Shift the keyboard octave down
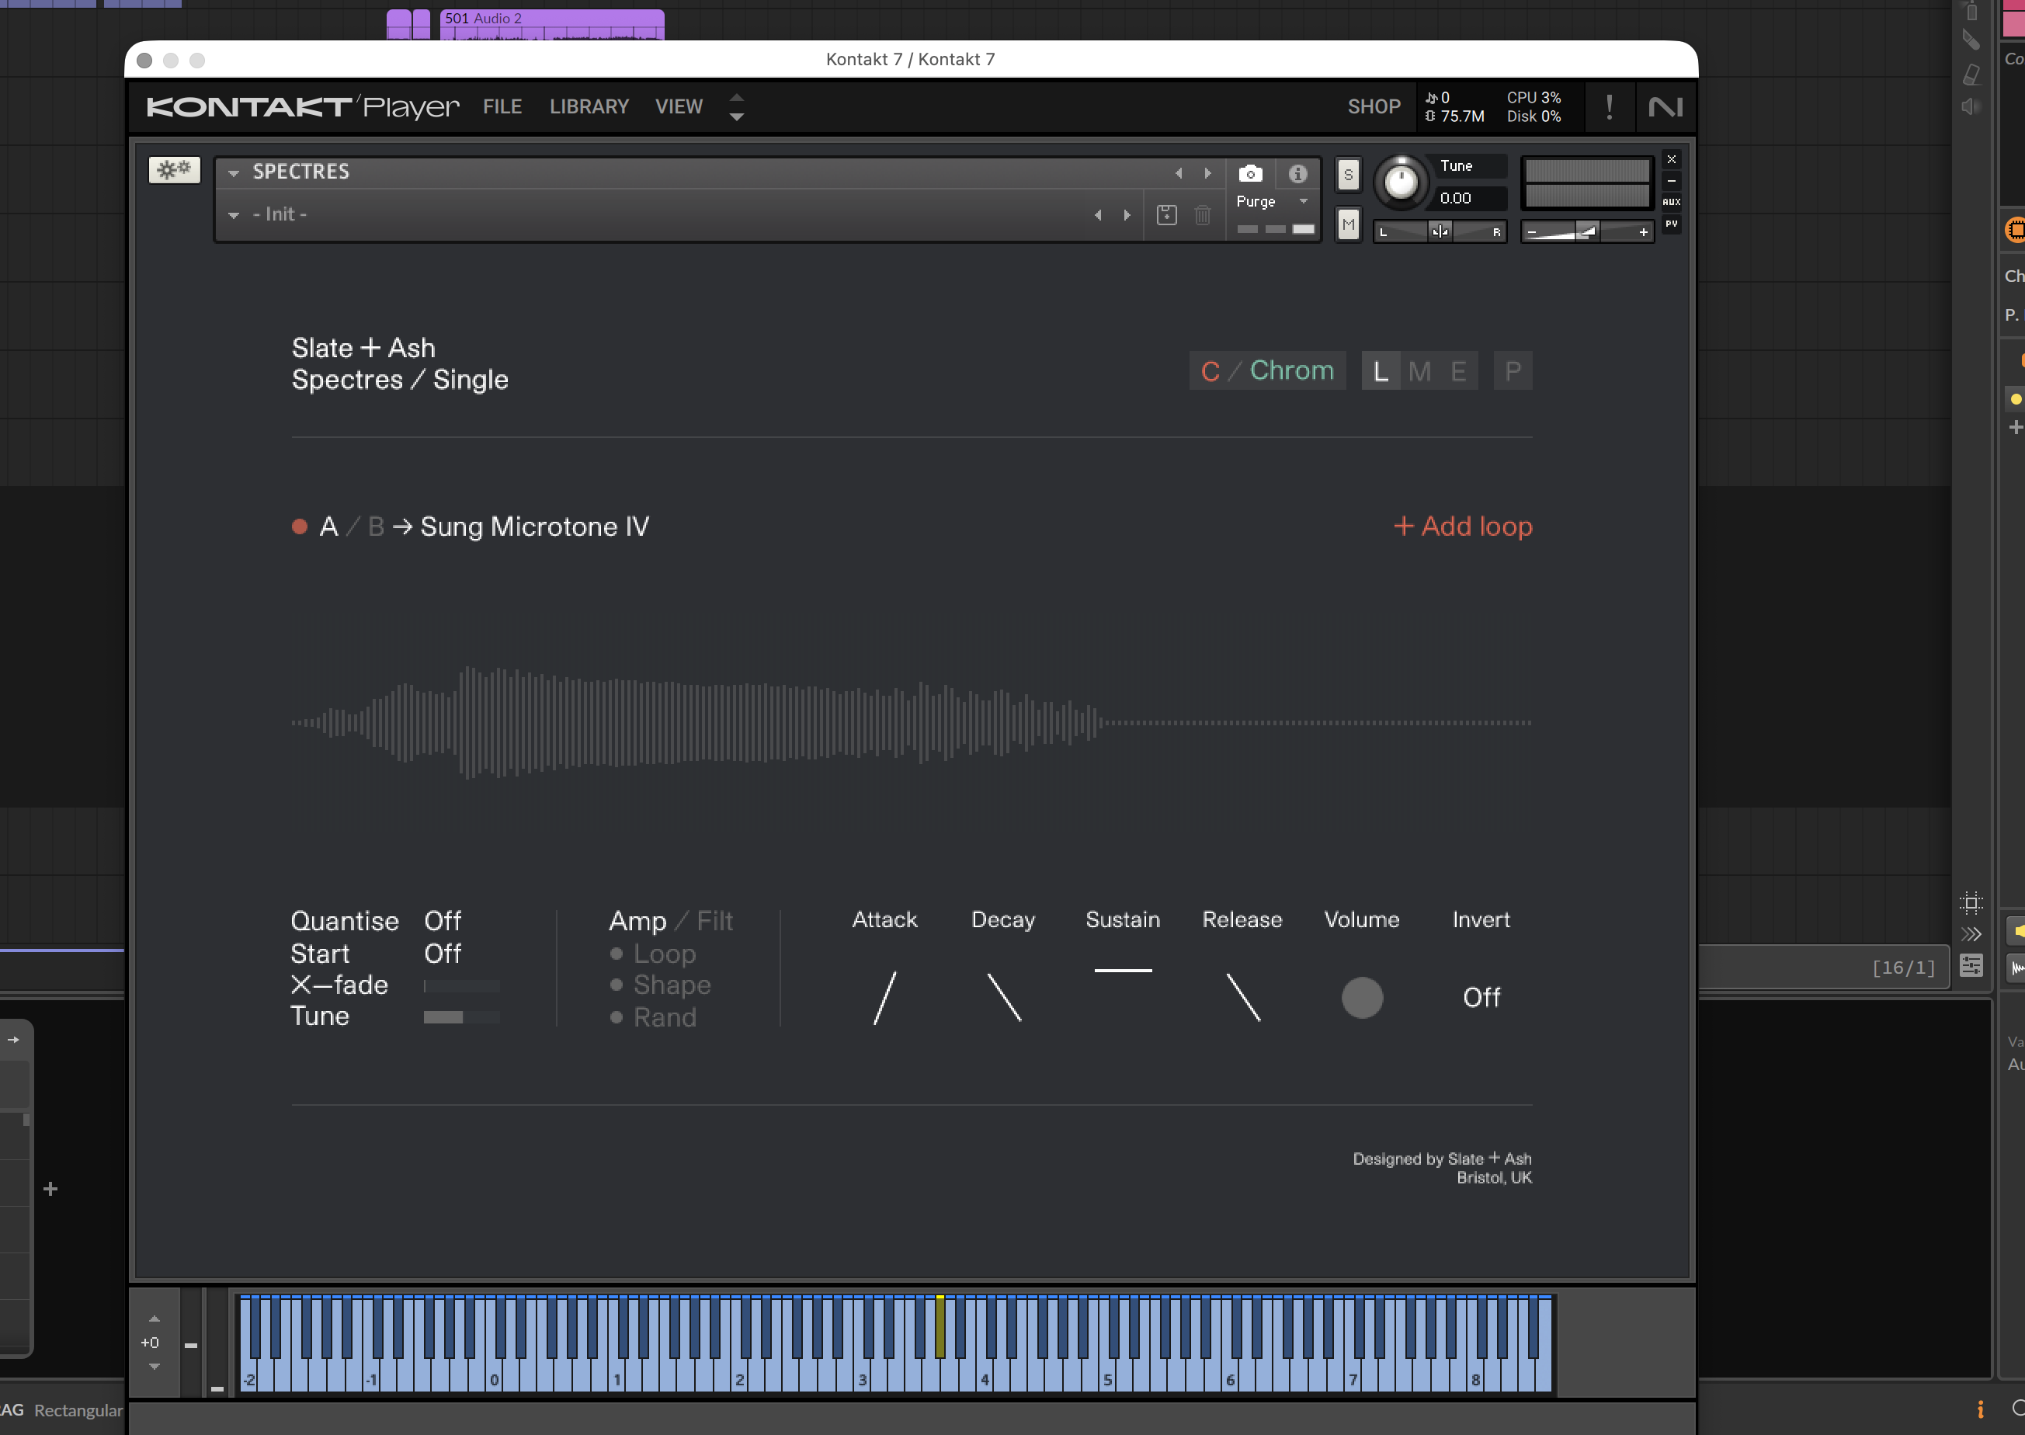This screenshot has width=2025, height=1435. point(155,1366)
